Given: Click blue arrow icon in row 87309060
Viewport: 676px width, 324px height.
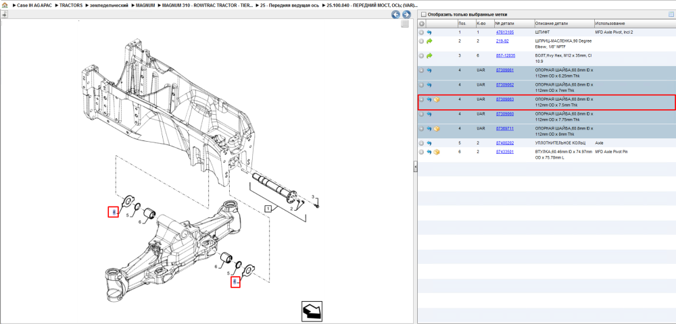Looking at the screenshot, I should (x=429, y=114).
